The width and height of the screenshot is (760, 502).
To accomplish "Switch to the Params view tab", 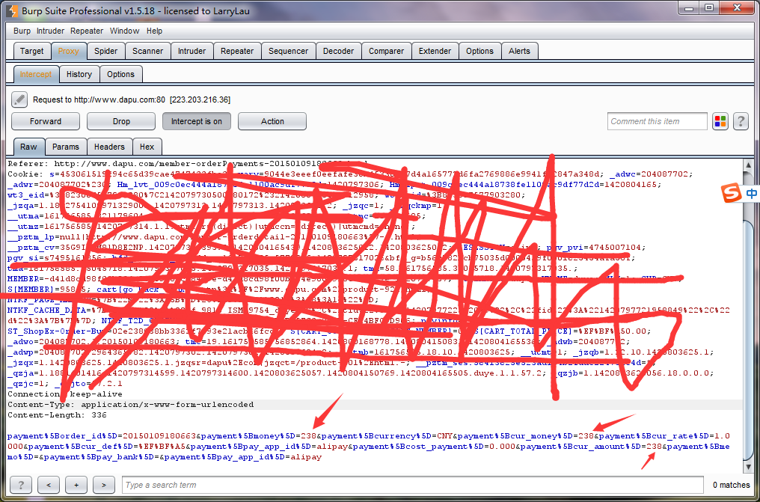I will [x=65, y=147].
